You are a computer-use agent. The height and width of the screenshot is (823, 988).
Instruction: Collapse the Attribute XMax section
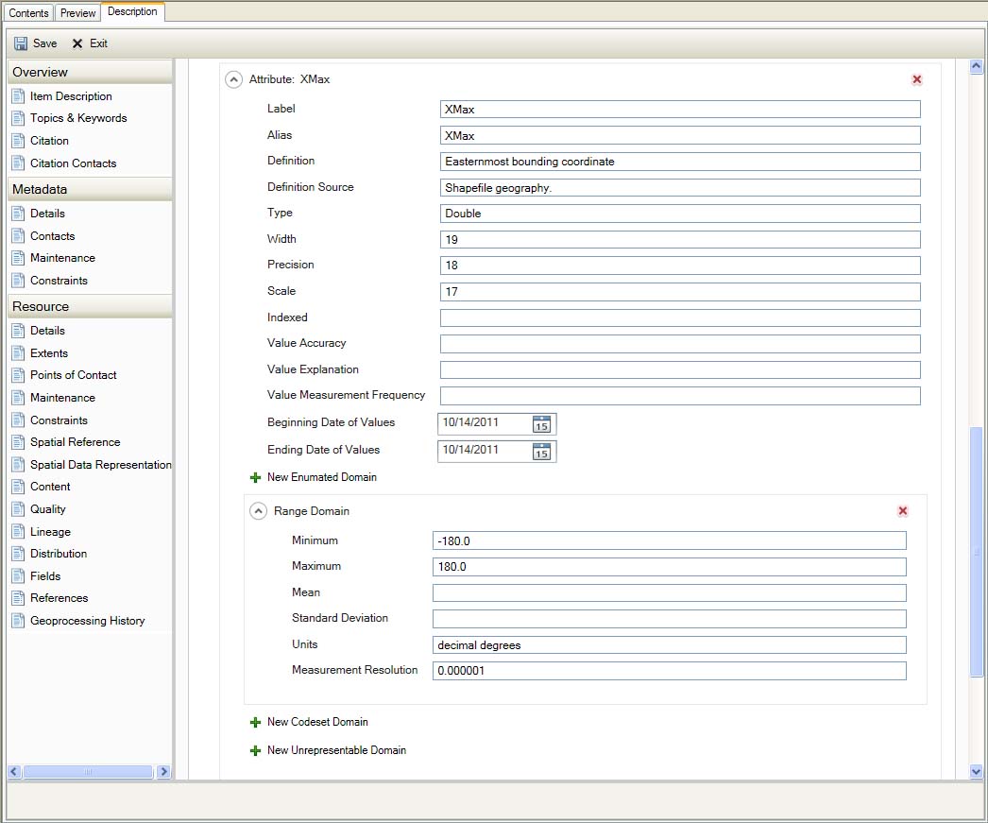233,80
